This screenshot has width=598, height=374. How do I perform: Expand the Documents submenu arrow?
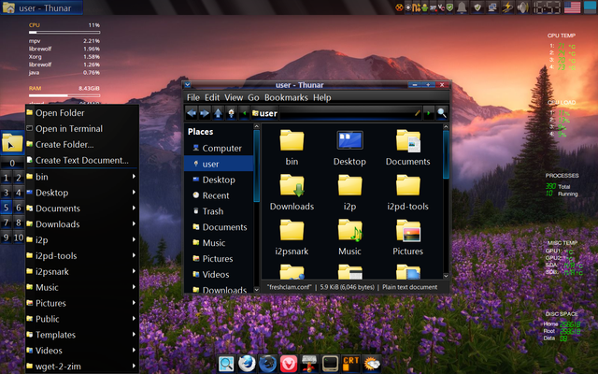[134, 209]
